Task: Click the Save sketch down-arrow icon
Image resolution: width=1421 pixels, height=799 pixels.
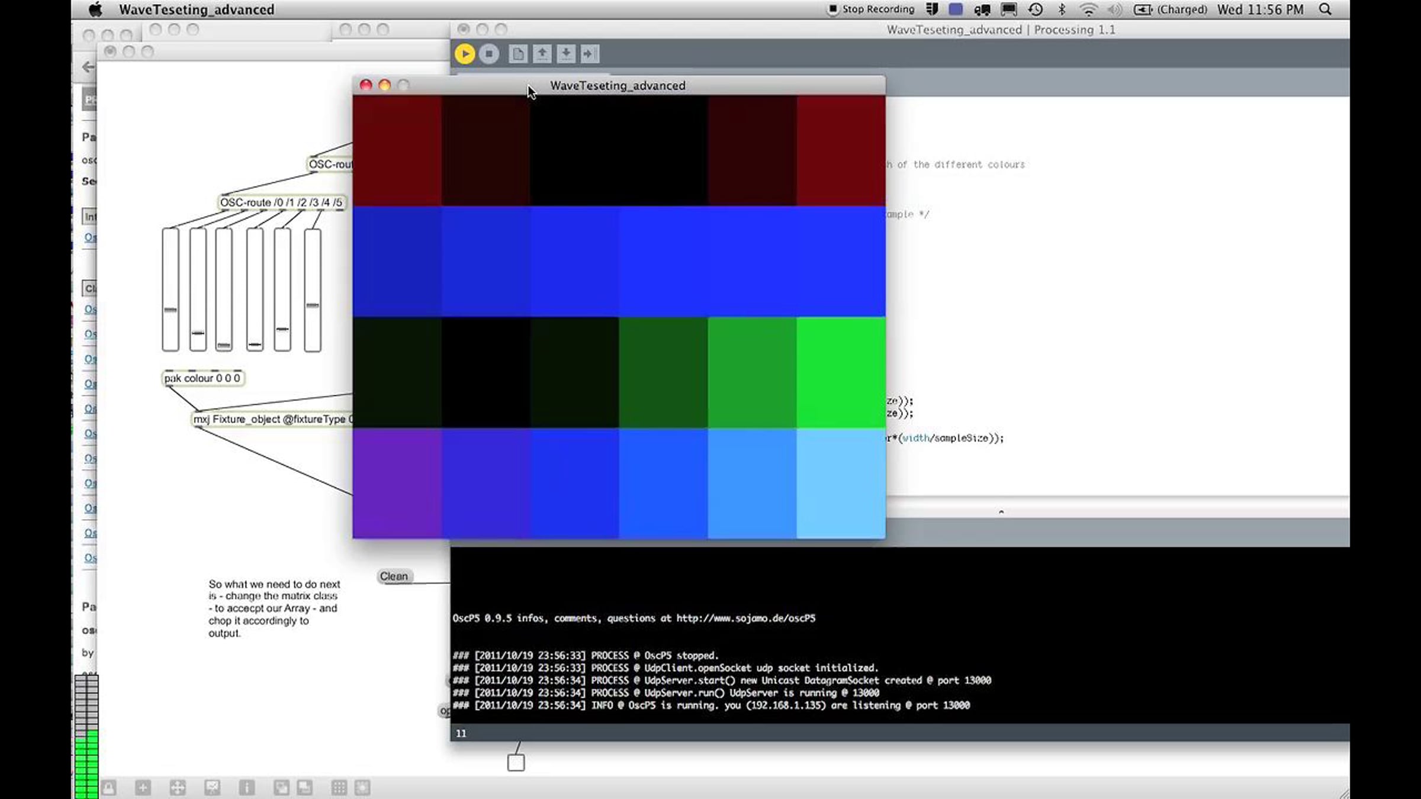Action: pos(566,54)
